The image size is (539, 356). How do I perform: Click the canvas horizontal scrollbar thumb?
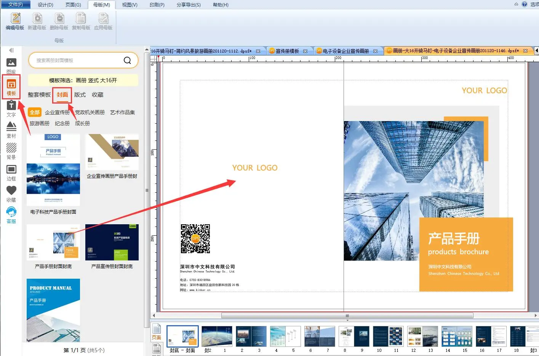coord(347,316)
